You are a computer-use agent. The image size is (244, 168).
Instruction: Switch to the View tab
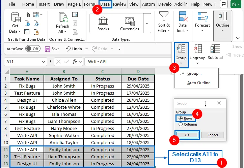[134, 4]
